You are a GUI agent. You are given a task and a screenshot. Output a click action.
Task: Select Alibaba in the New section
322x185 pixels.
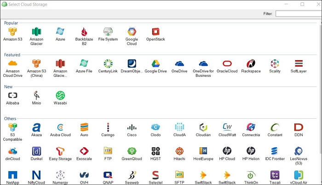pos(12,98)
